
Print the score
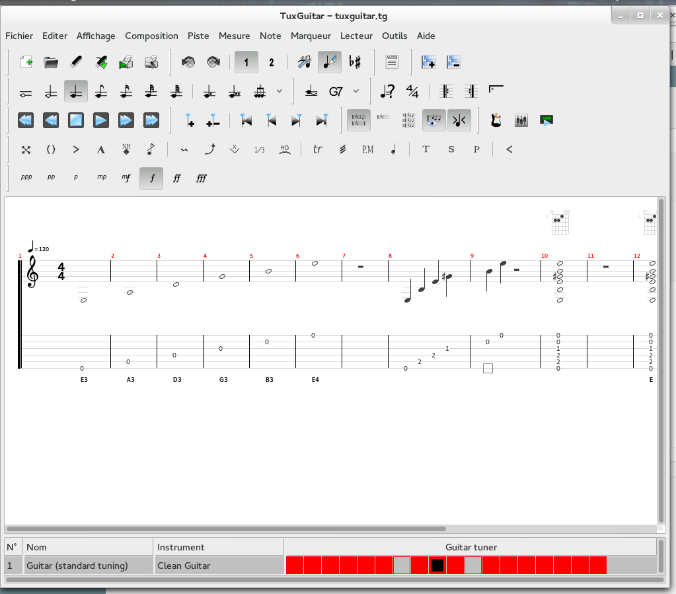(x=126, y=62)
